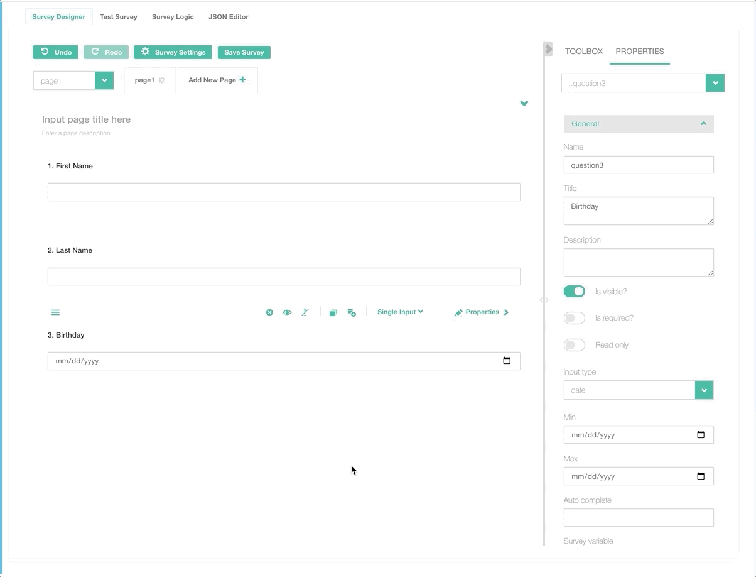
Task: Disable the Is visible? toggle
Action: [575, 291]
